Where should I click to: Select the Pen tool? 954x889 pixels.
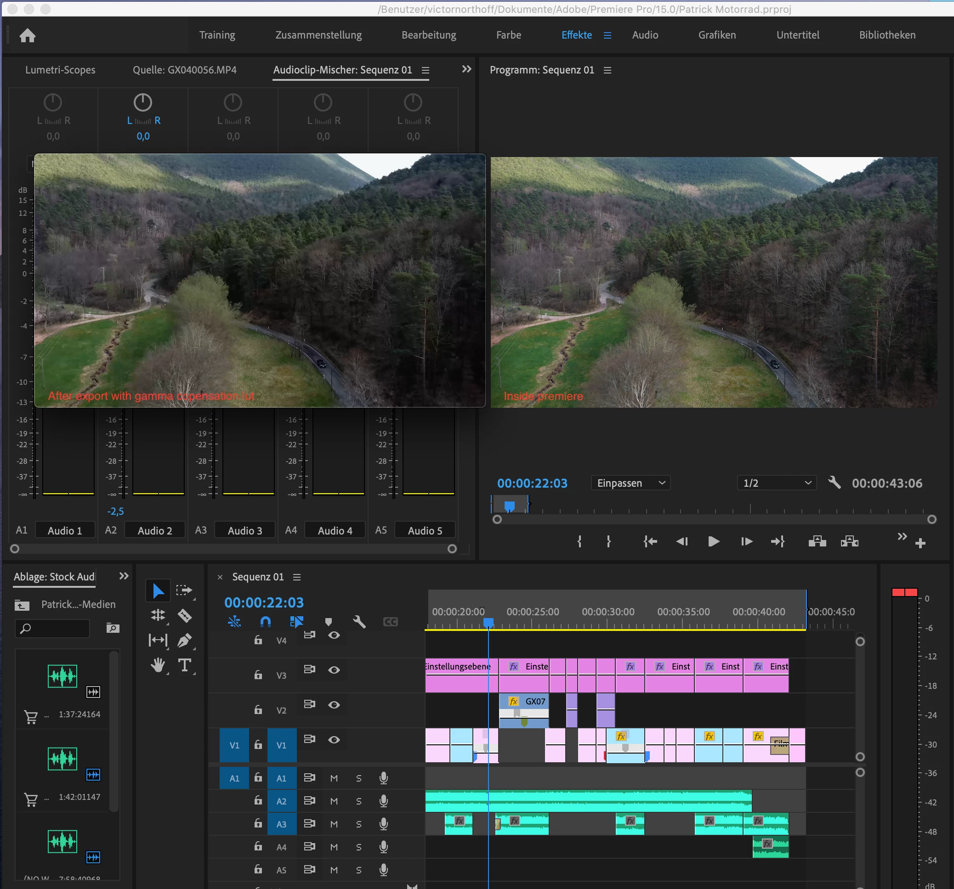185,640
